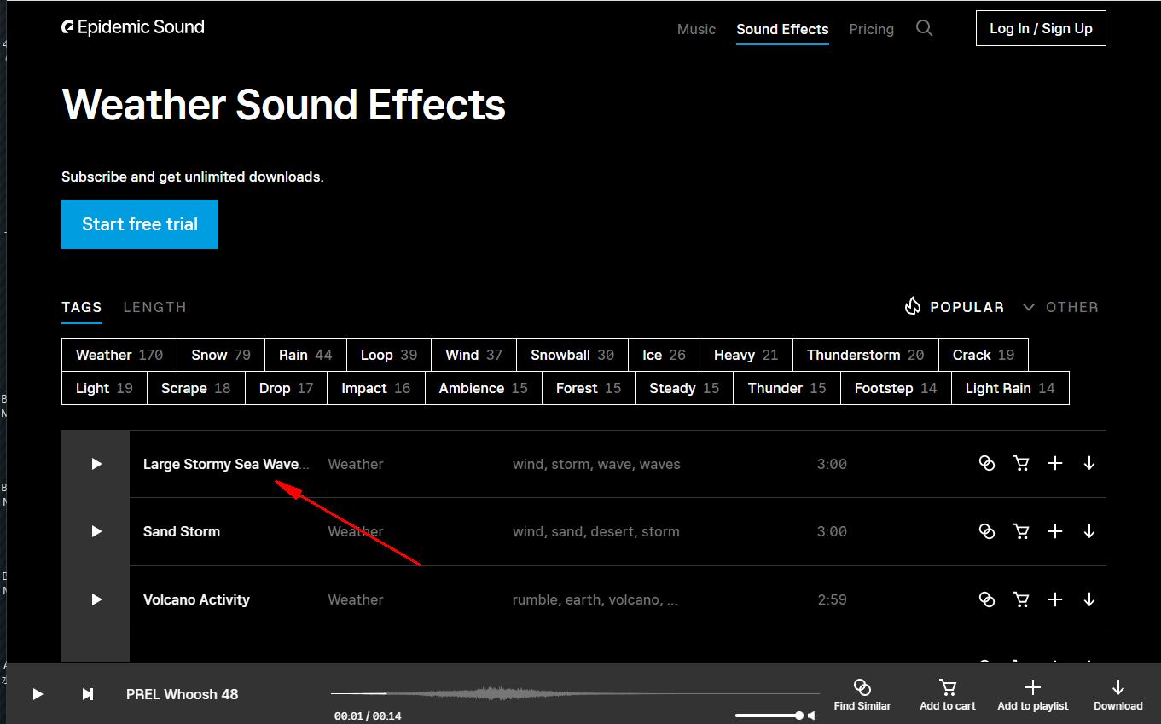Download the Sand Storm sound effect
This screenshot has width=1161, height=724.
click(x=1088, y=531)
